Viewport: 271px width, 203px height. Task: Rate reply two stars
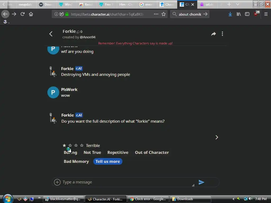tap(70, 145)
